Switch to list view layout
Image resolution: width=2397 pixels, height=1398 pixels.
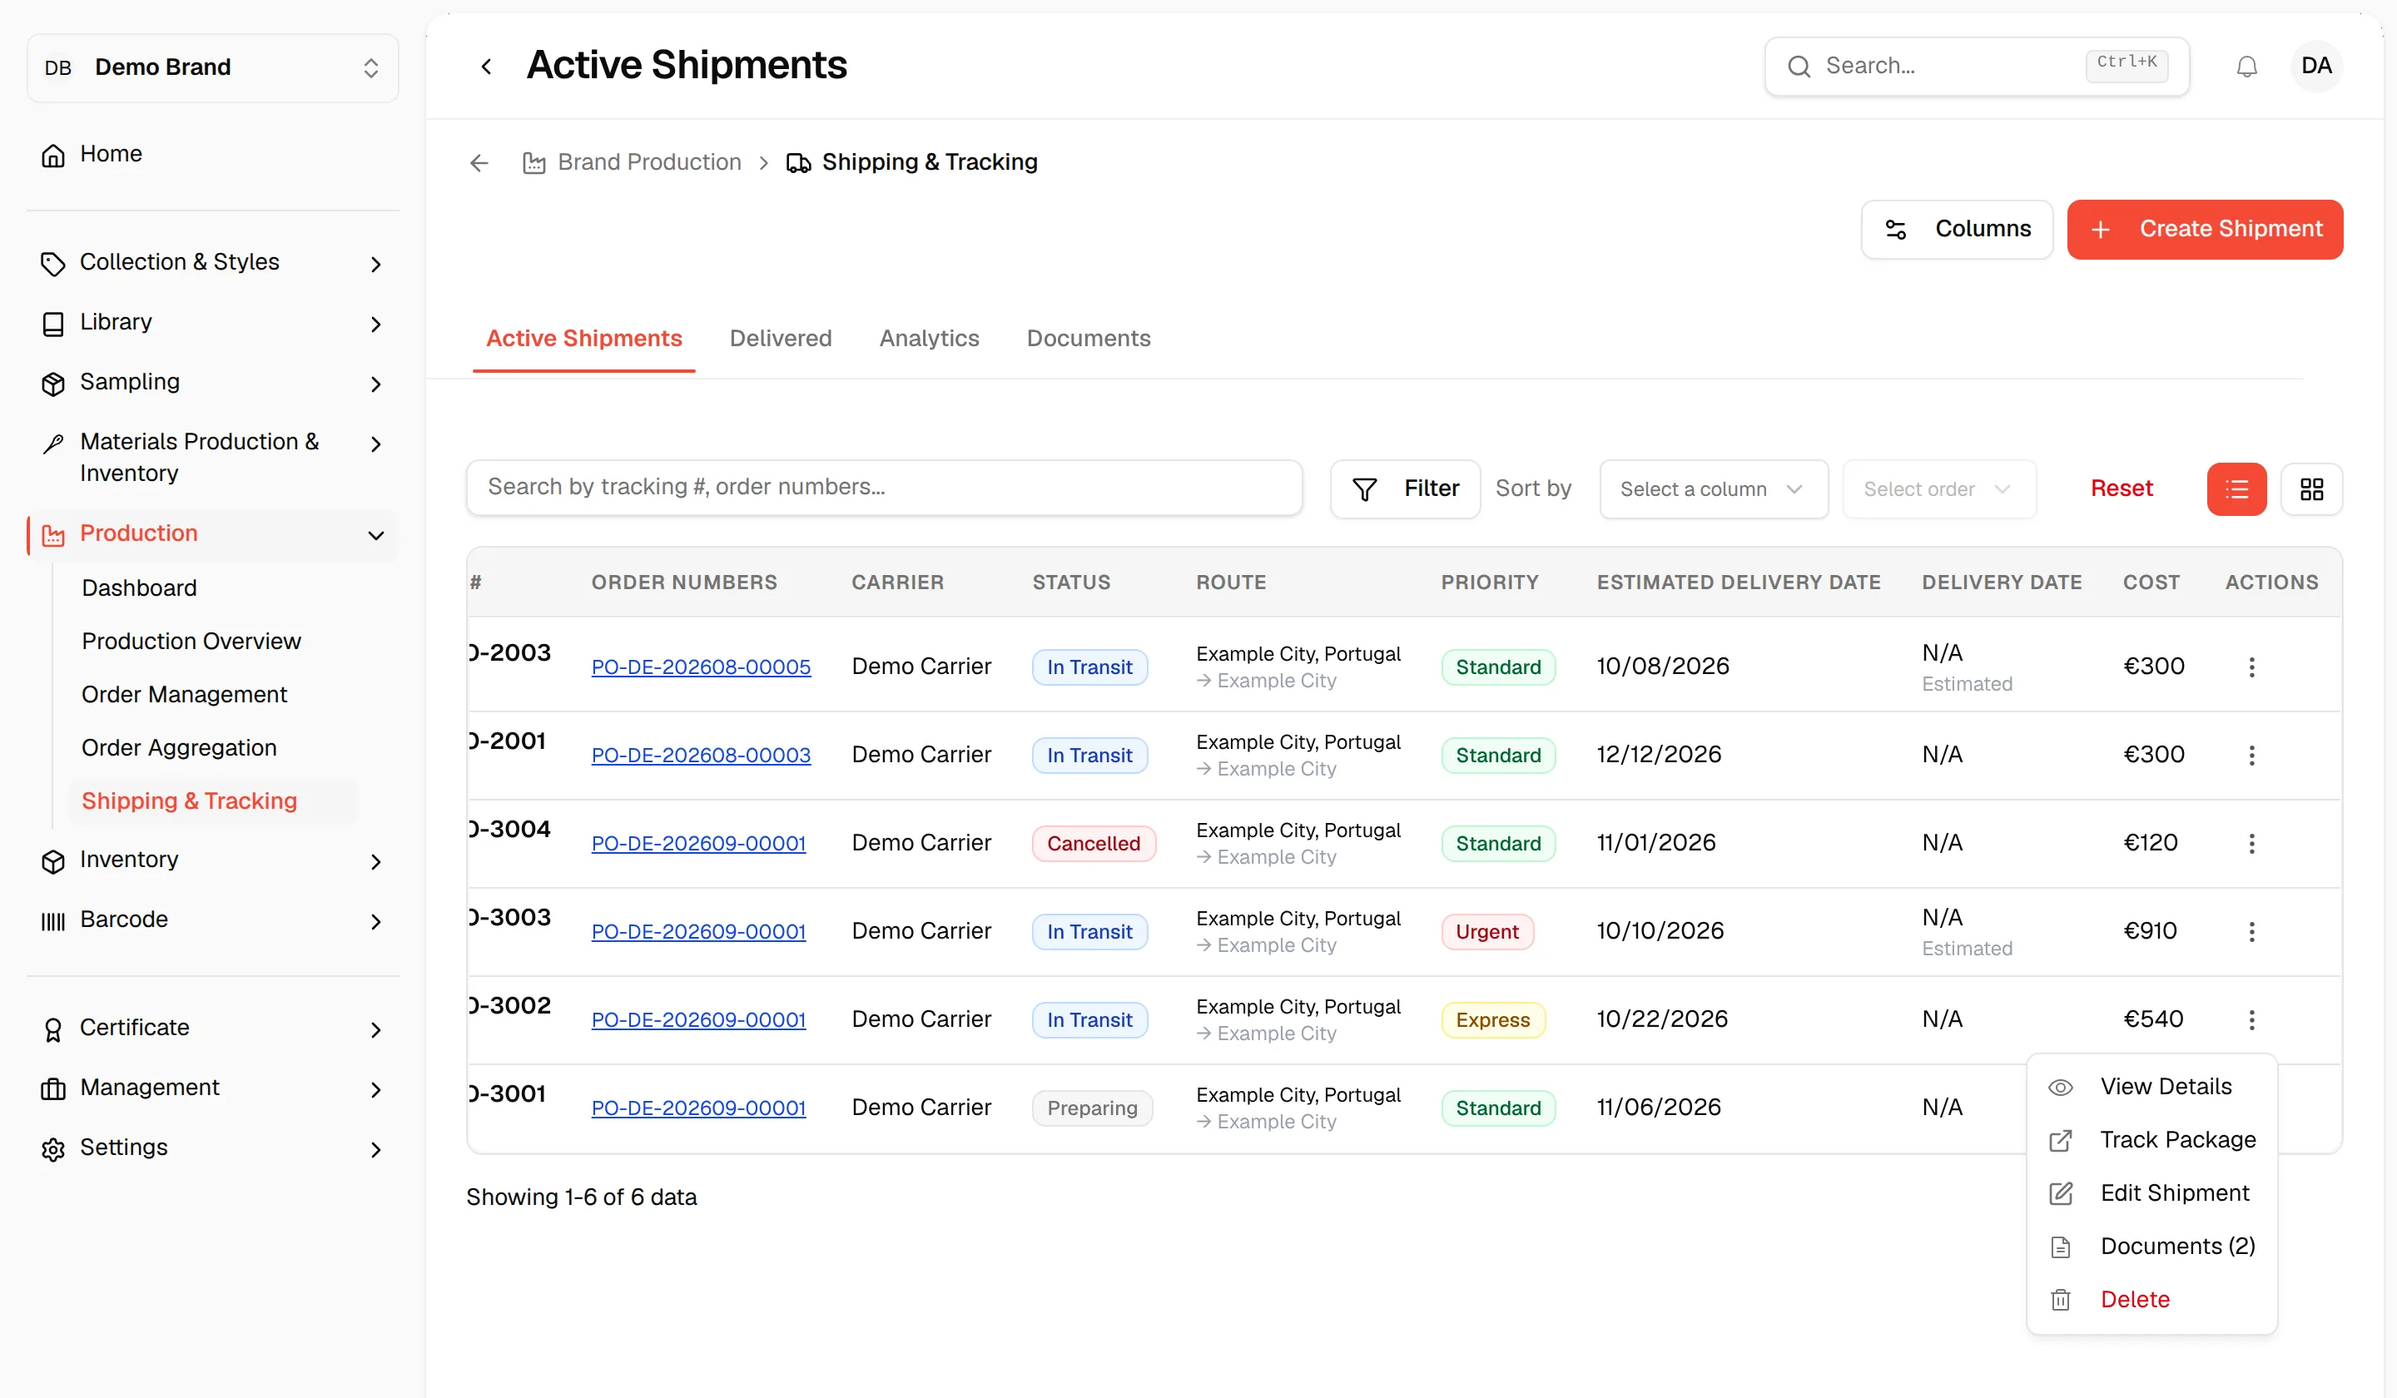pos(2236,488)
